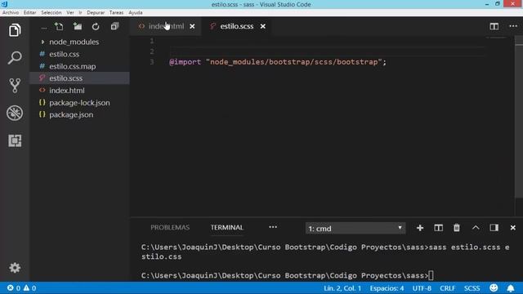Open explorer title more actions ellipsis
This screenshot has height=294, width=523.
click(x=43, y=28)
